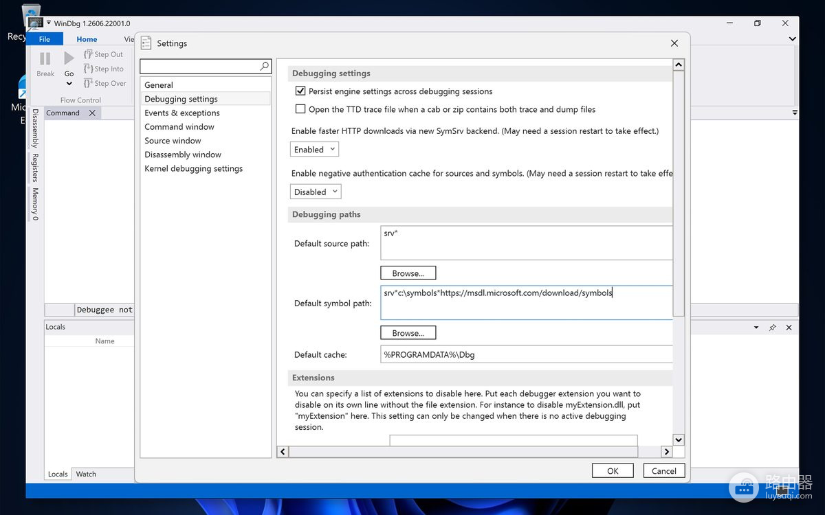Image resolution: width=825 pixels, height=515 pixels.
Task: Expand the Go button dropdown arrow
Action: 69,84
